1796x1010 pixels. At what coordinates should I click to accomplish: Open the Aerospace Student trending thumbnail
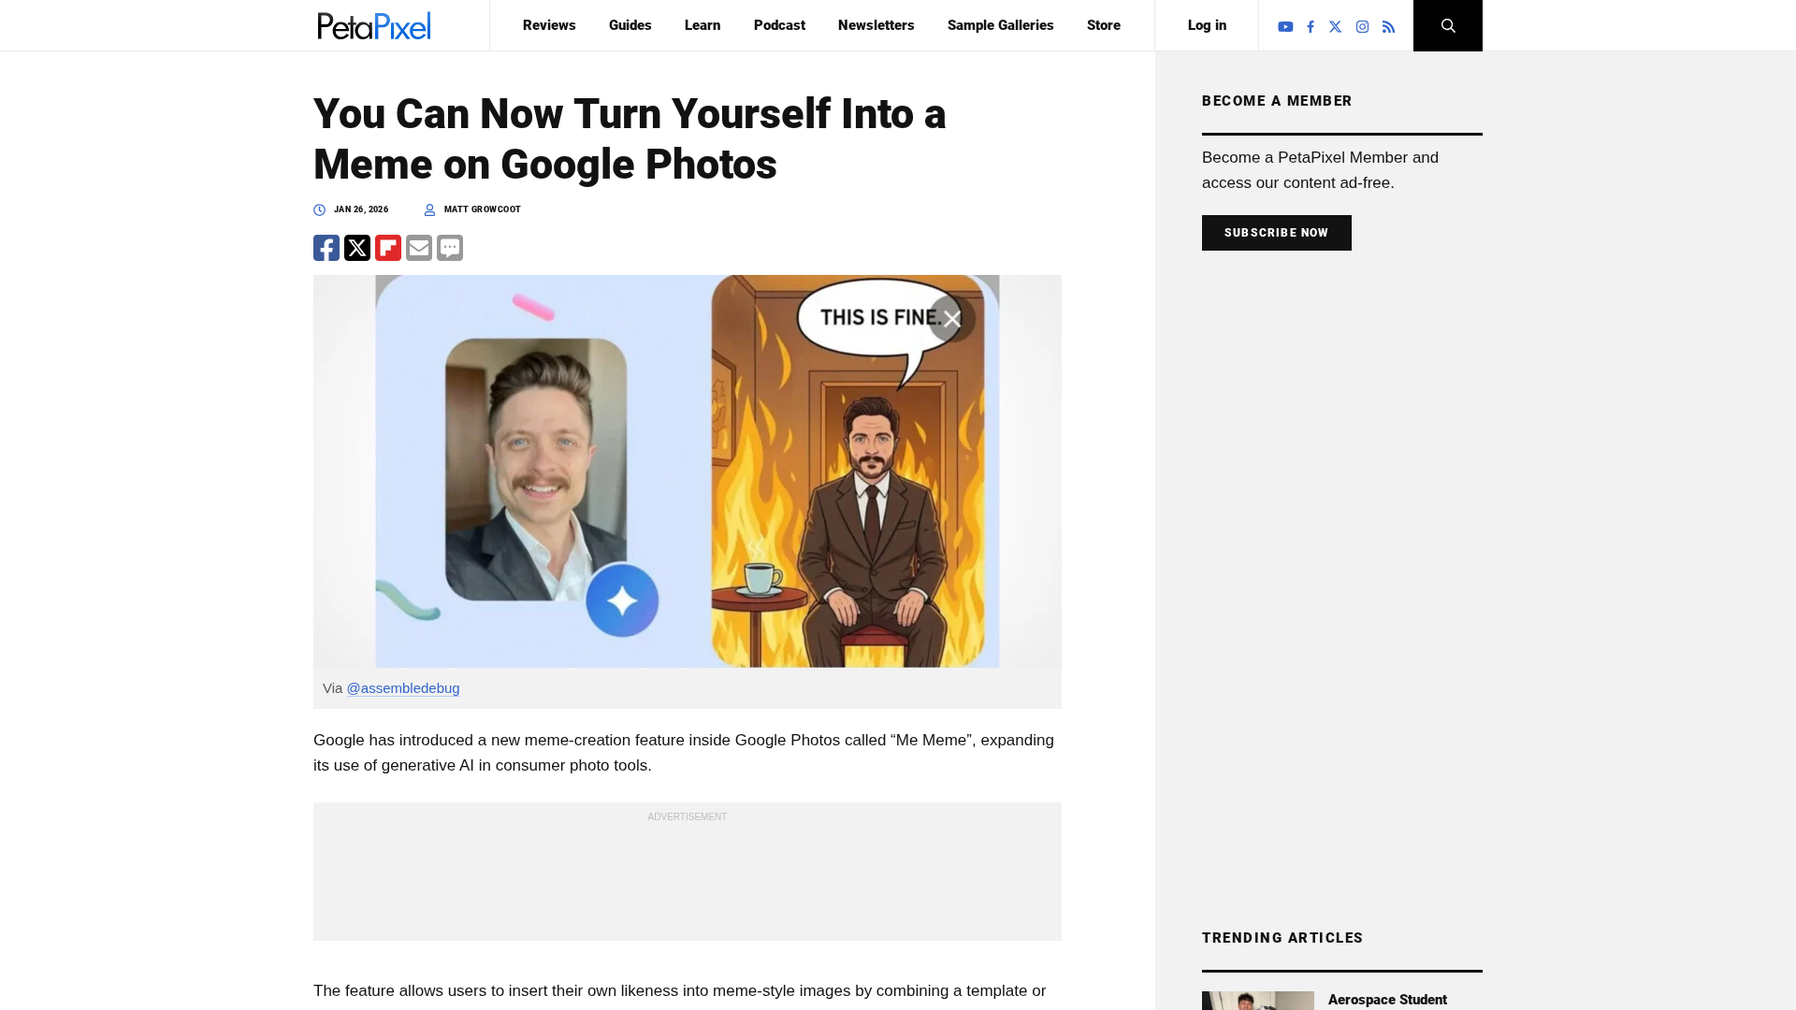1257,1001
